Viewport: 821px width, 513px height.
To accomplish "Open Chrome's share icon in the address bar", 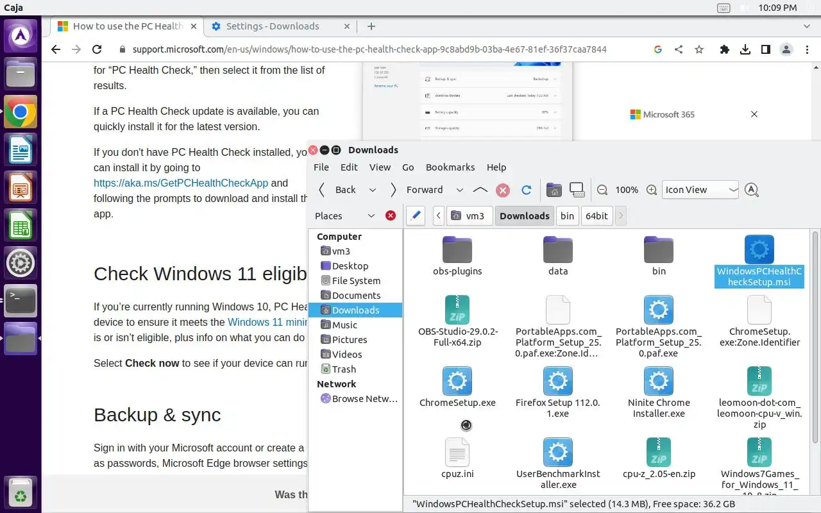I will 679,49.
